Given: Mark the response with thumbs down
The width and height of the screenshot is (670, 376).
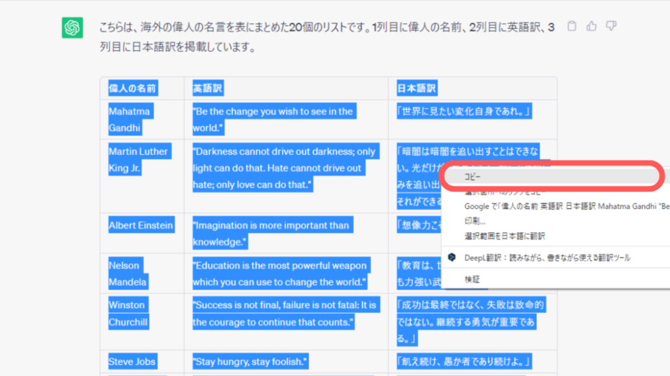Looking at the screenshot, I should coord(611,27).
